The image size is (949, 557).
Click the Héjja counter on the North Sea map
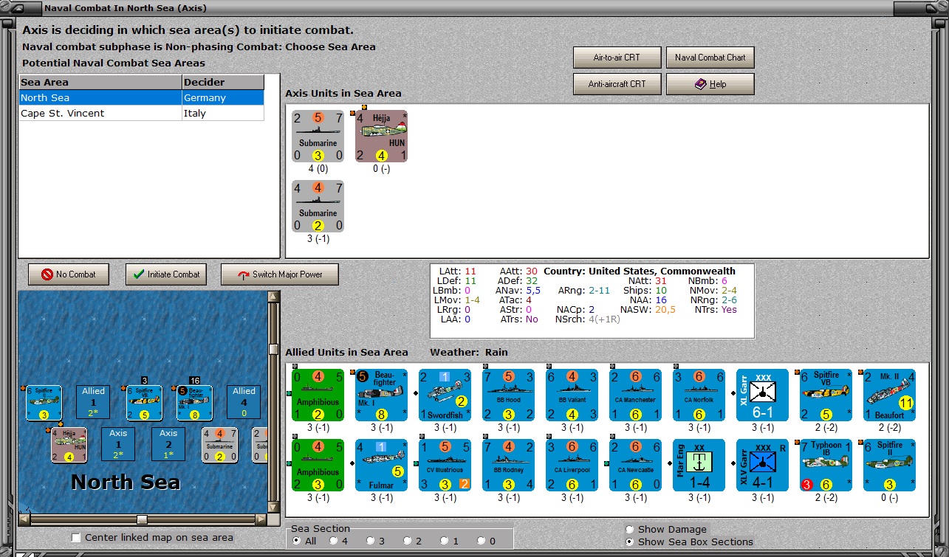69,445
